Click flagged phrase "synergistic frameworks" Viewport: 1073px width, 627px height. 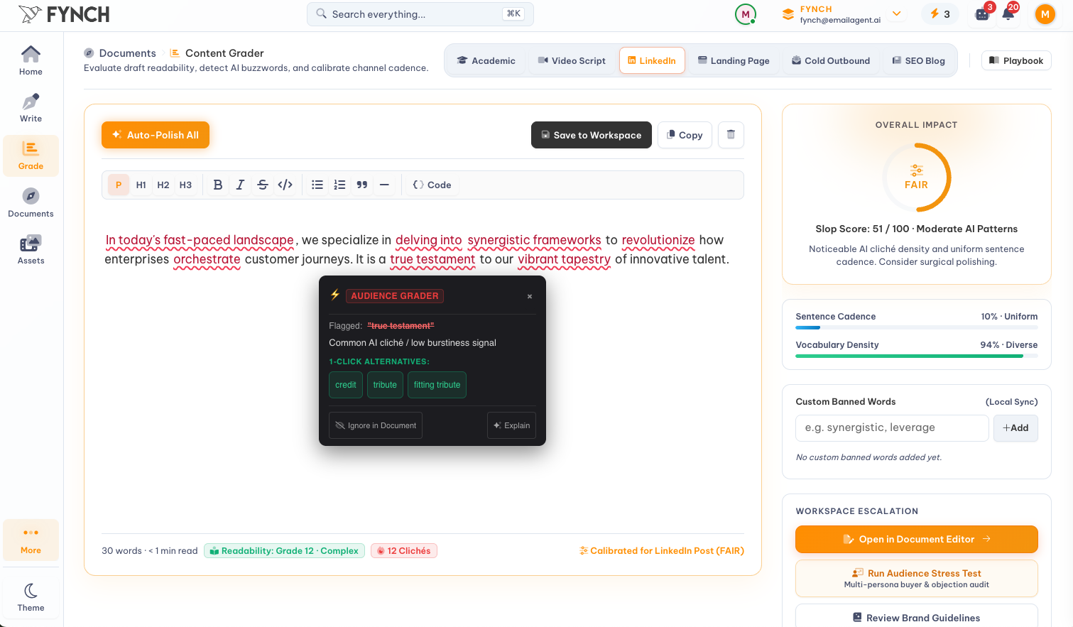tap(534, 240)
